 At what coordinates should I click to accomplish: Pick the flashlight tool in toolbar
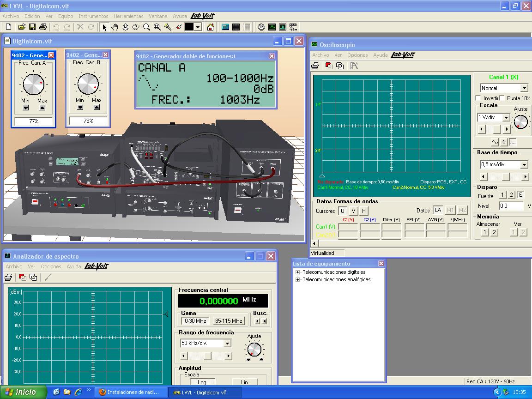point(168,27)
